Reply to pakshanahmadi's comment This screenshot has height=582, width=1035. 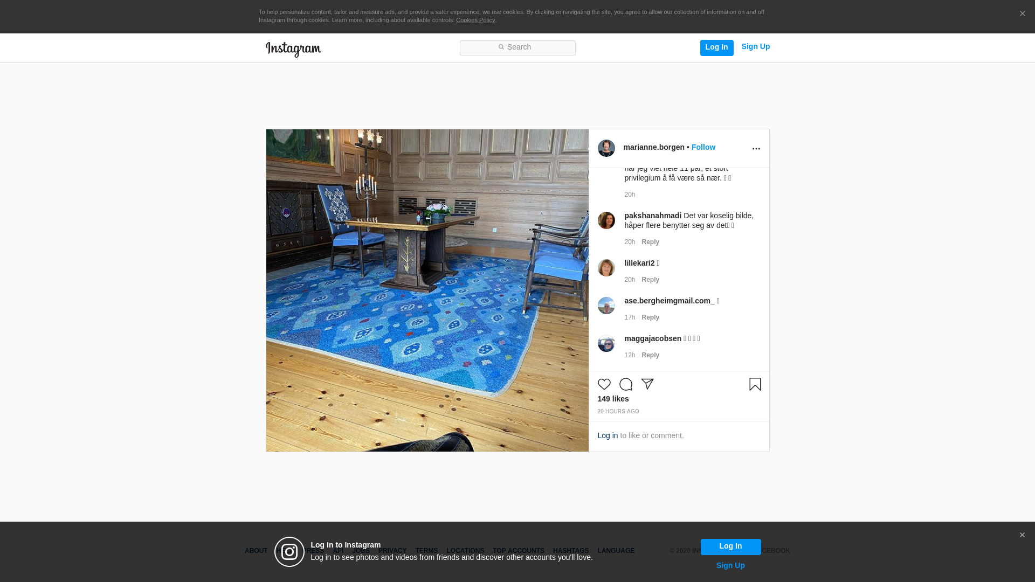(650, 242)
